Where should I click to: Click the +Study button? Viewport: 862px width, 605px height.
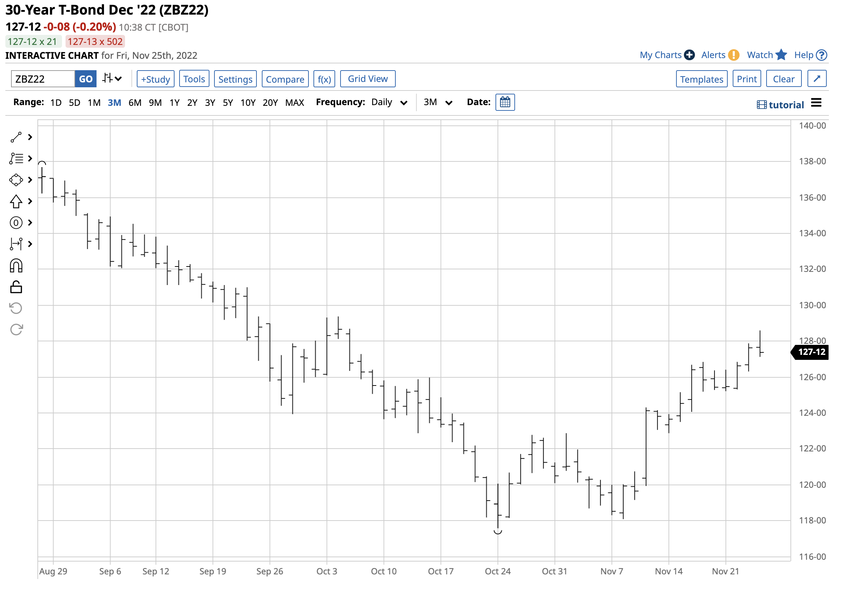[x=155, y=79]
